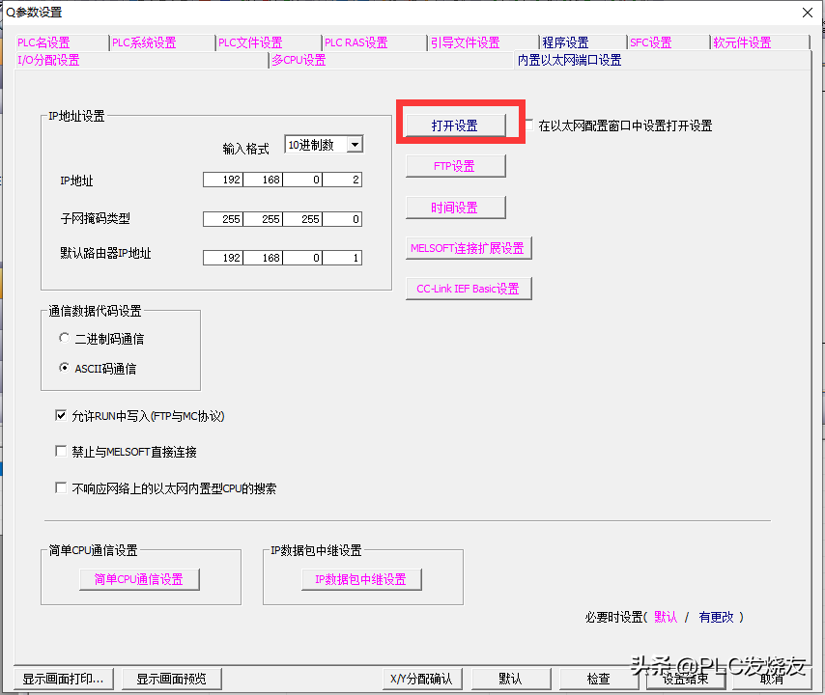The image size is (825, 695).
Task: Check 不响应网络上的以太网内置型CPU的搜索 option
Action: coord(62,488)
